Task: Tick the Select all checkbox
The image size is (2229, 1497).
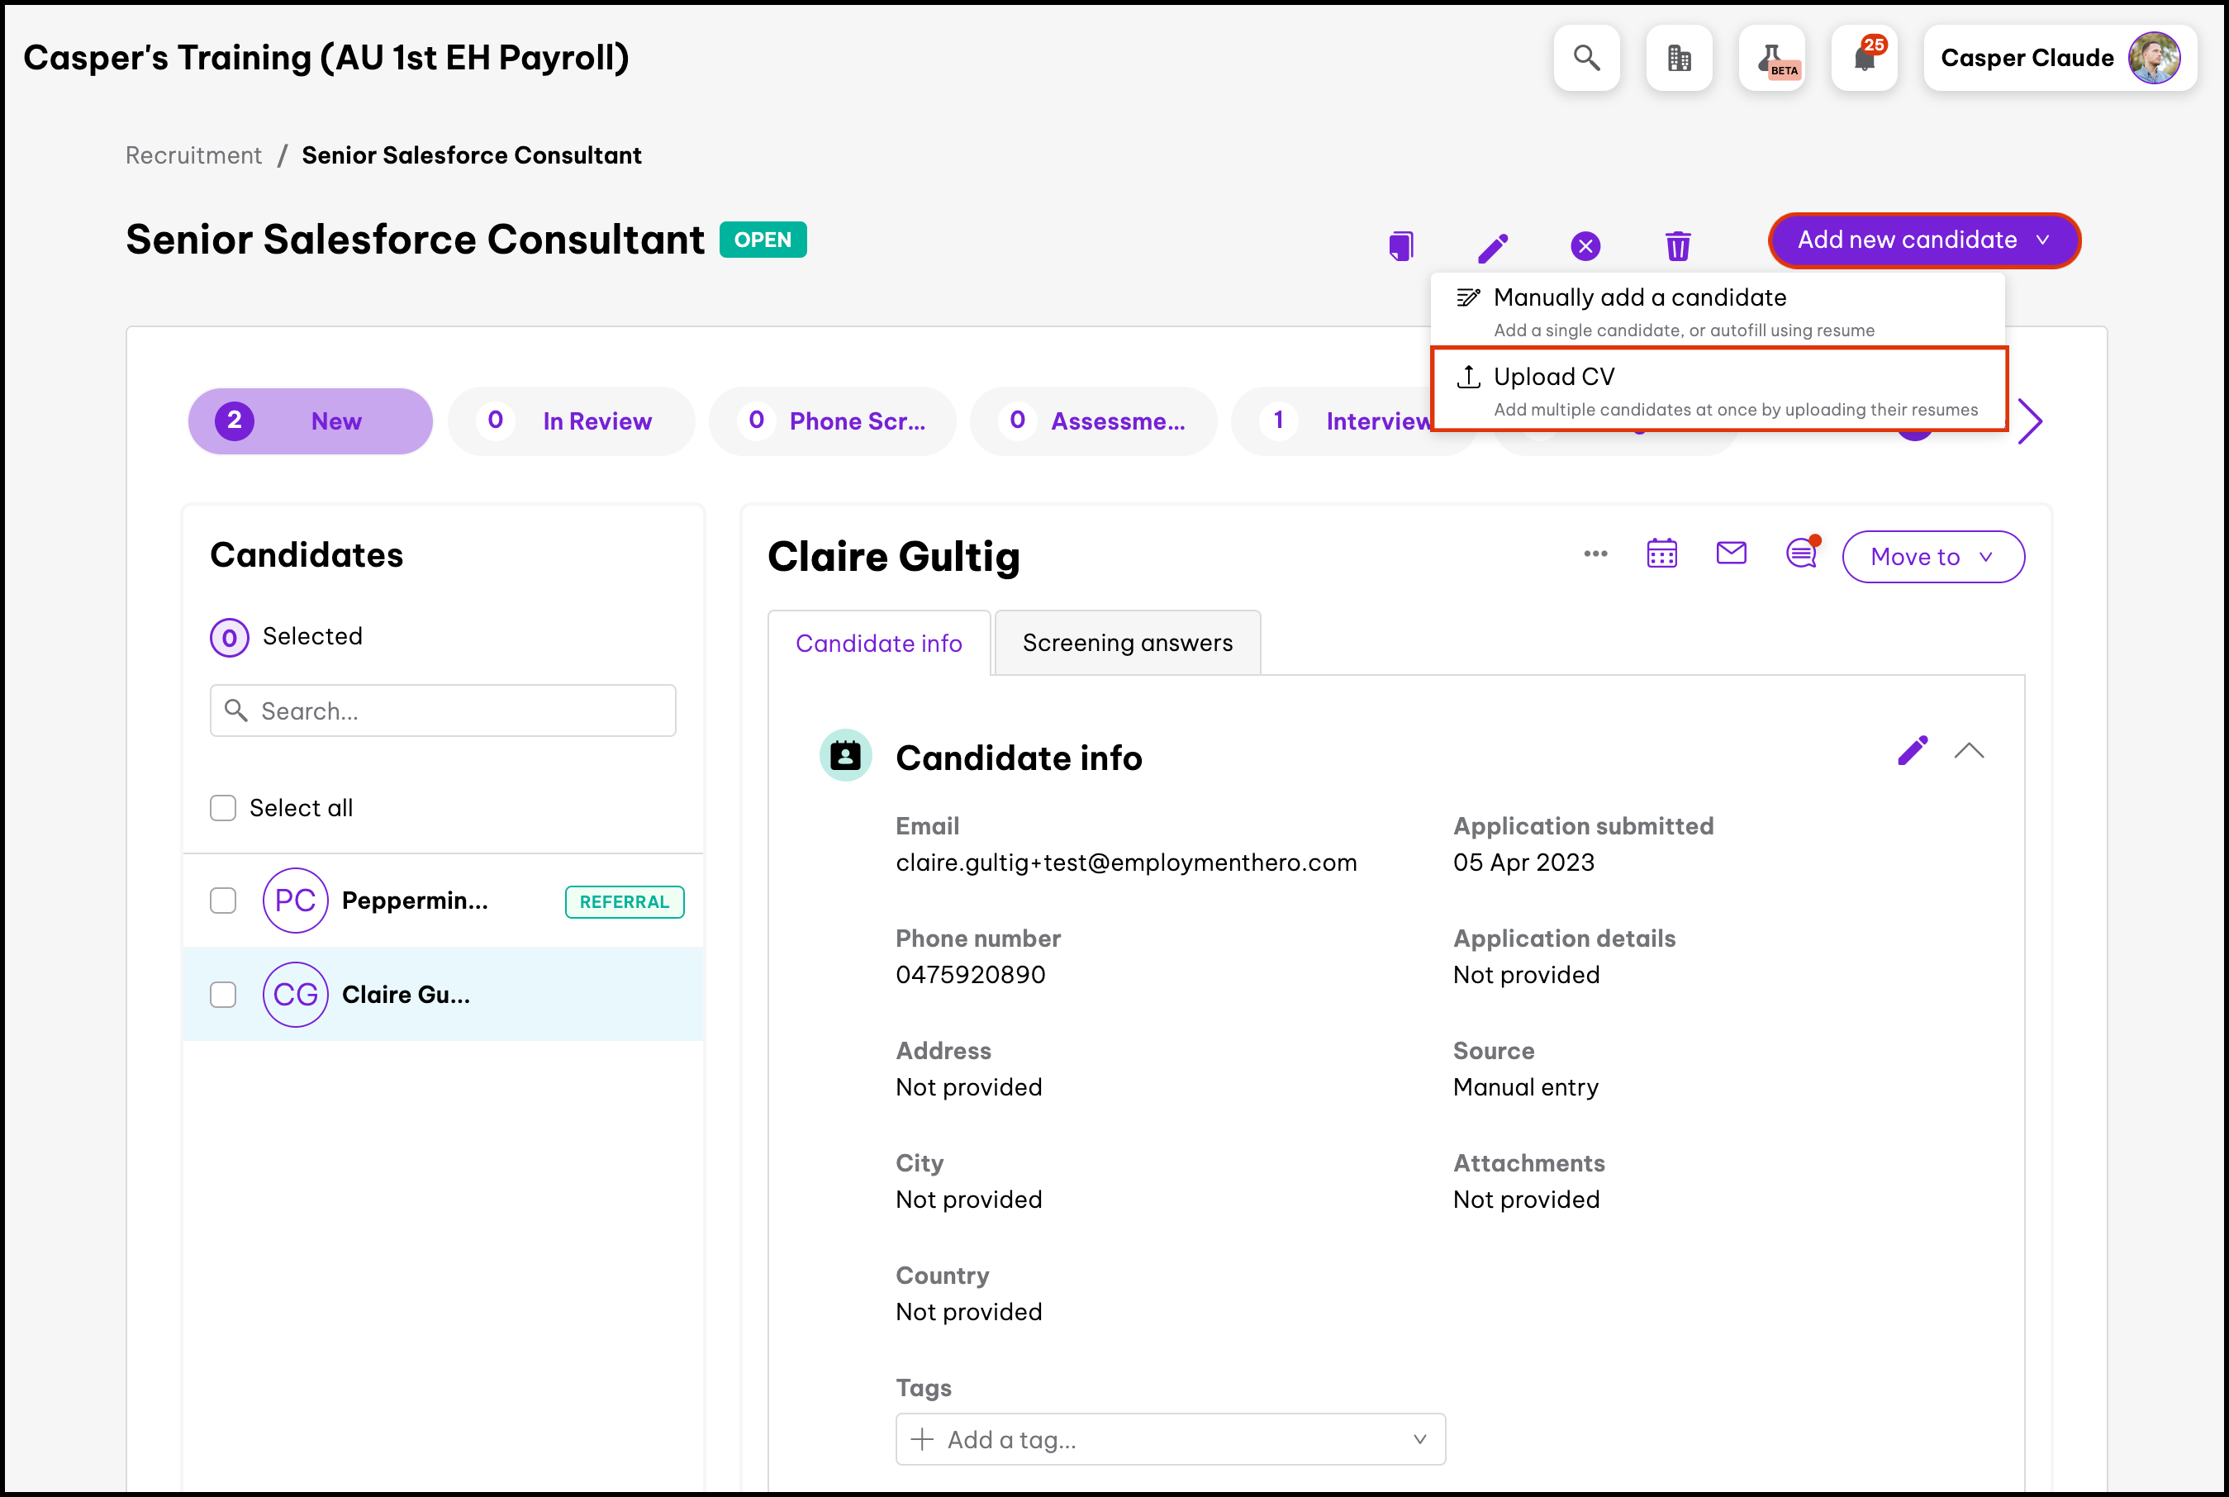Action: point(223,808)
